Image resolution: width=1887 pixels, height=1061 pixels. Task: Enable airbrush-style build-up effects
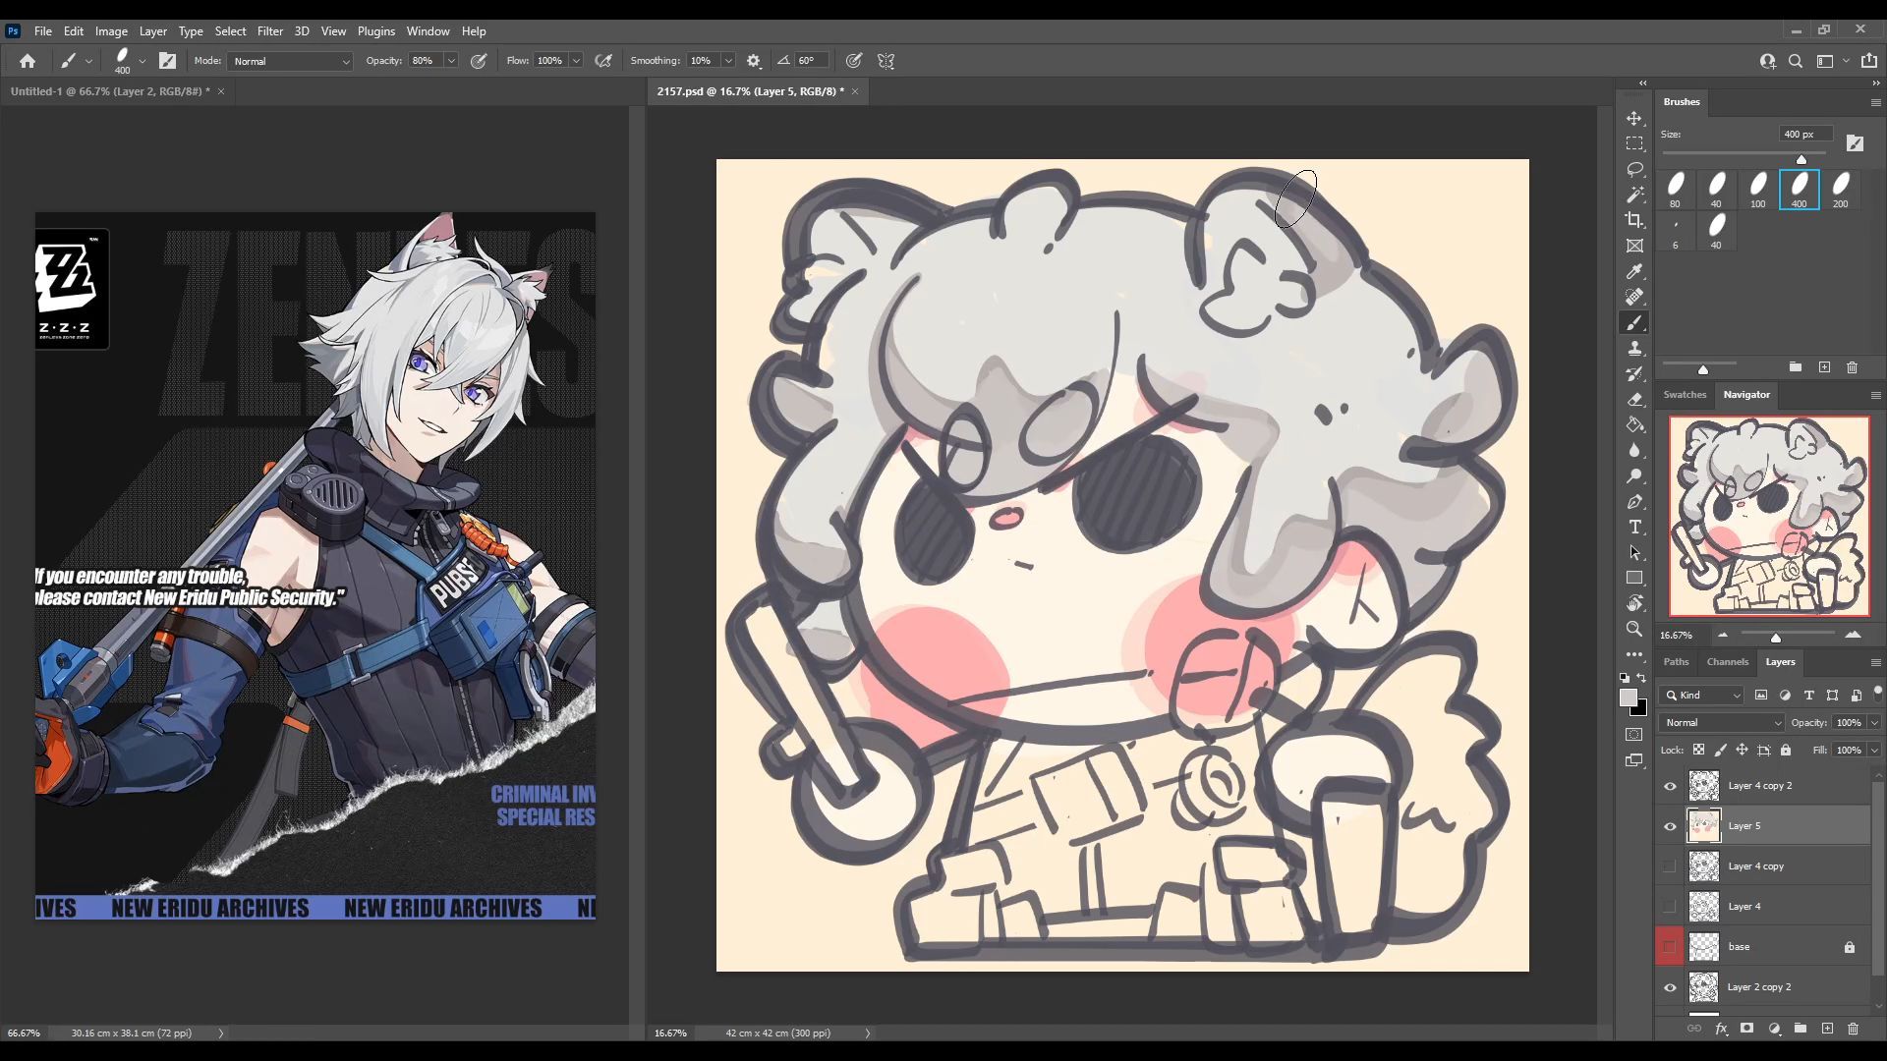pyautogui.click(x=603, y=61)
